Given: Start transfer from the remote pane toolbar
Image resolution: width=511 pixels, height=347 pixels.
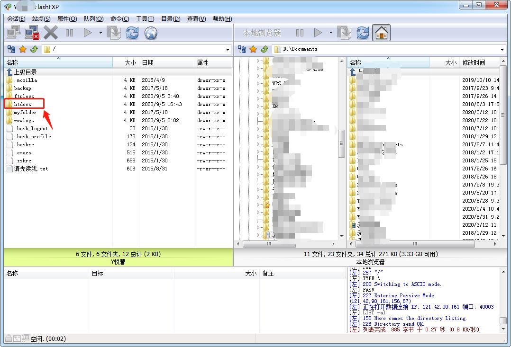Looking at the screenshot, I should (88, 33).
